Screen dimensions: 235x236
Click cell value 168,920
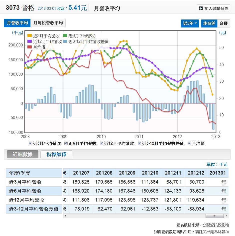tap(81, 191)
